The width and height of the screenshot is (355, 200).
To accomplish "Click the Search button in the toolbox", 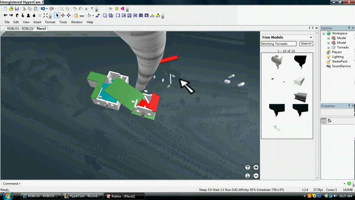I will [x=306, y=44].
